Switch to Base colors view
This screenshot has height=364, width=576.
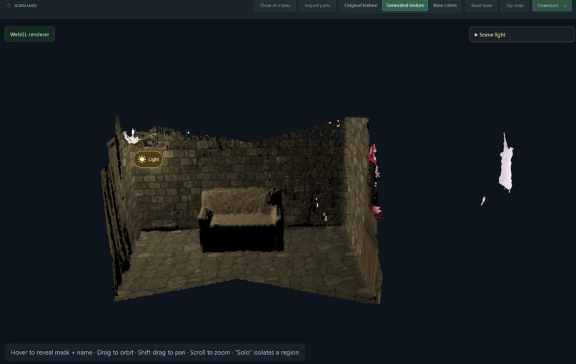click(x=445, y=6)
